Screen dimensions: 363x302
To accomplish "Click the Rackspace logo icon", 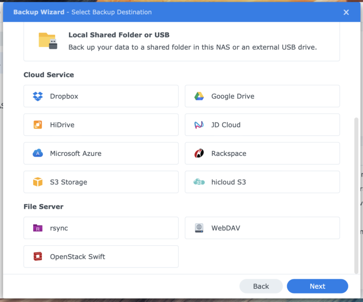I will [x=199, y=153].
